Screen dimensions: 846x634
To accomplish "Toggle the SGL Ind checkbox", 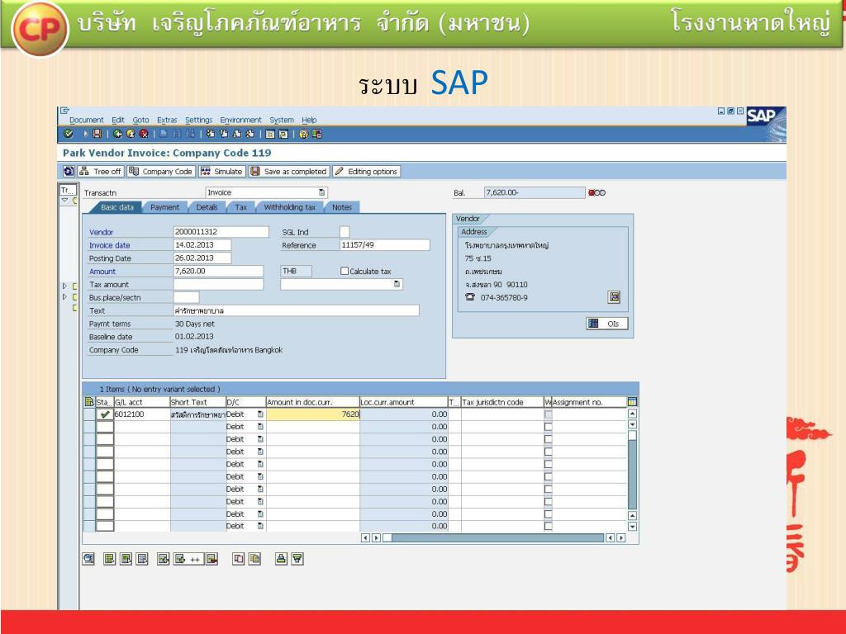I will click(x=345, y=232).
